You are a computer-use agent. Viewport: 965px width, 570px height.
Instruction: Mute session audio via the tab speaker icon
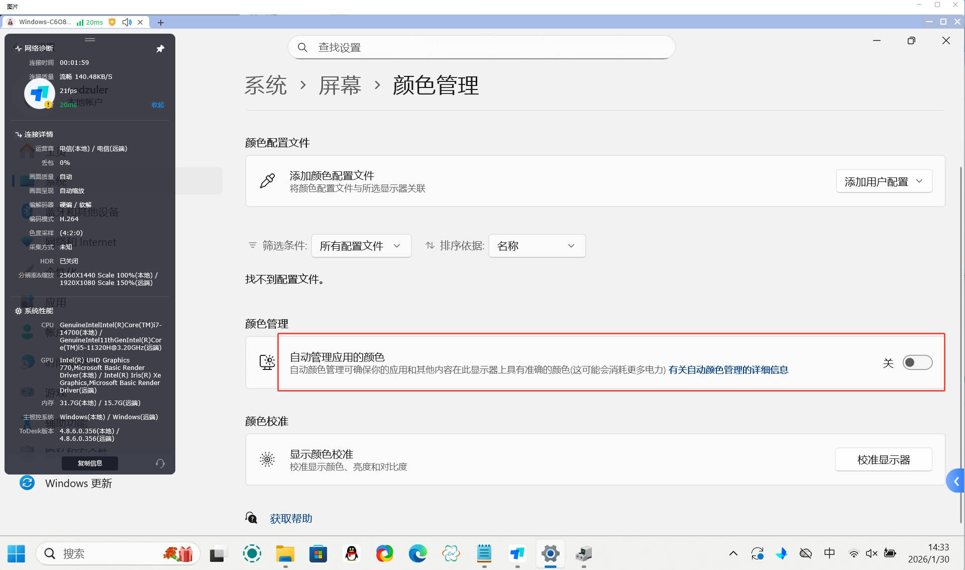[x=127, y=22]
